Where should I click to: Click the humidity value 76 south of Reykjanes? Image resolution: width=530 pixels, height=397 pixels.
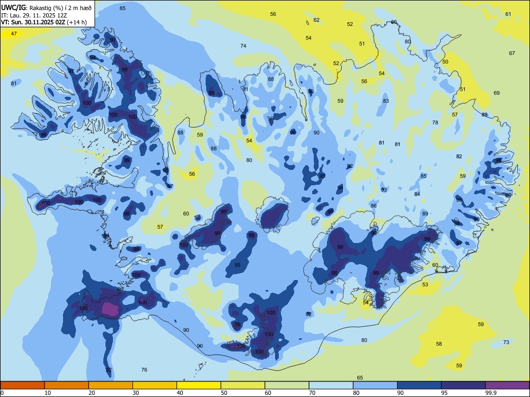point(144,370)
